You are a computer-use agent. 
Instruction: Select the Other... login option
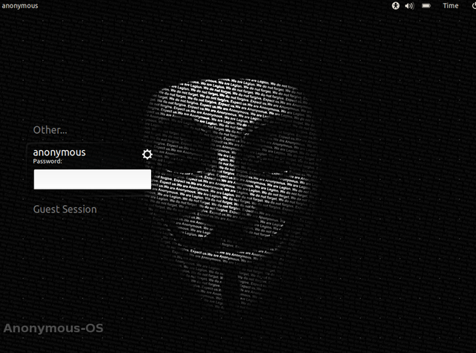pos(50,130)
